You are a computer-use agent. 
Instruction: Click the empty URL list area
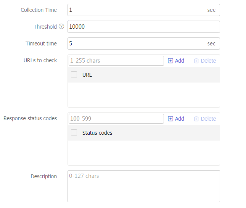143,95
